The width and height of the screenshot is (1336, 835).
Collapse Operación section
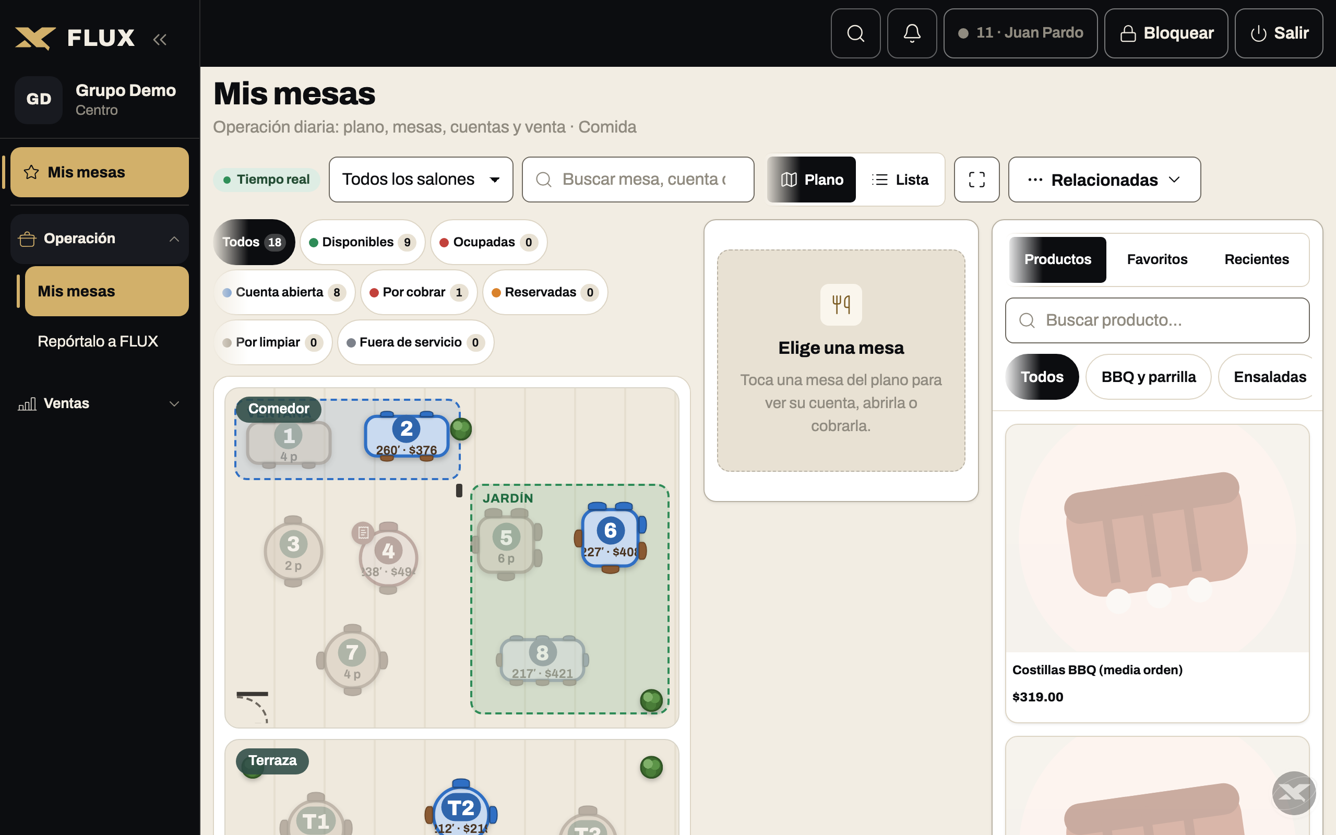coord(99,238)
